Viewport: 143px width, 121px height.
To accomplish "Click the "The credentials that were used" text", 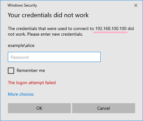I will pyautogui.click(x=37, y=28).
